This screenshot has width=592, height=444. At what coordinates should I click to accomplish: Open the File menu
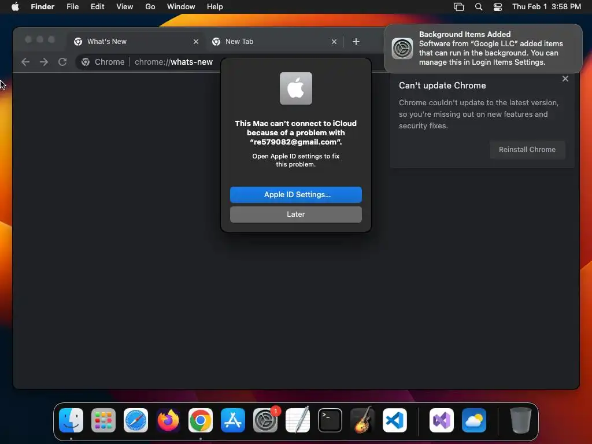pyautogui.click(x=72, y=7)
